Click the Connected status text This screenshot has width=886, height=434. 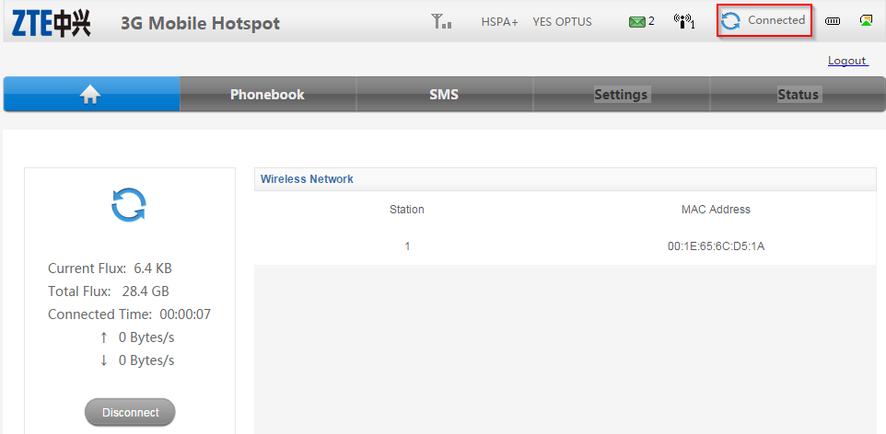pyautogui.click(x=776, y=20)
